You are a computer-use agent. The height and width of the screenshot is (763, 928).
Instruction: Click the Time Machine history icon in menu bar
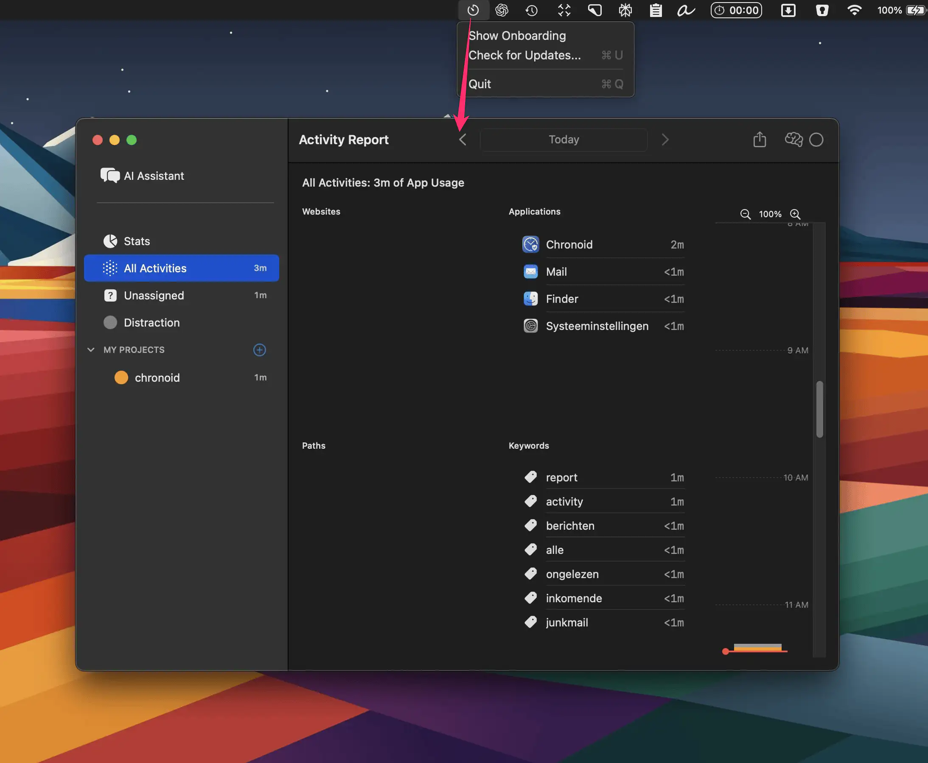pos(532,10)
